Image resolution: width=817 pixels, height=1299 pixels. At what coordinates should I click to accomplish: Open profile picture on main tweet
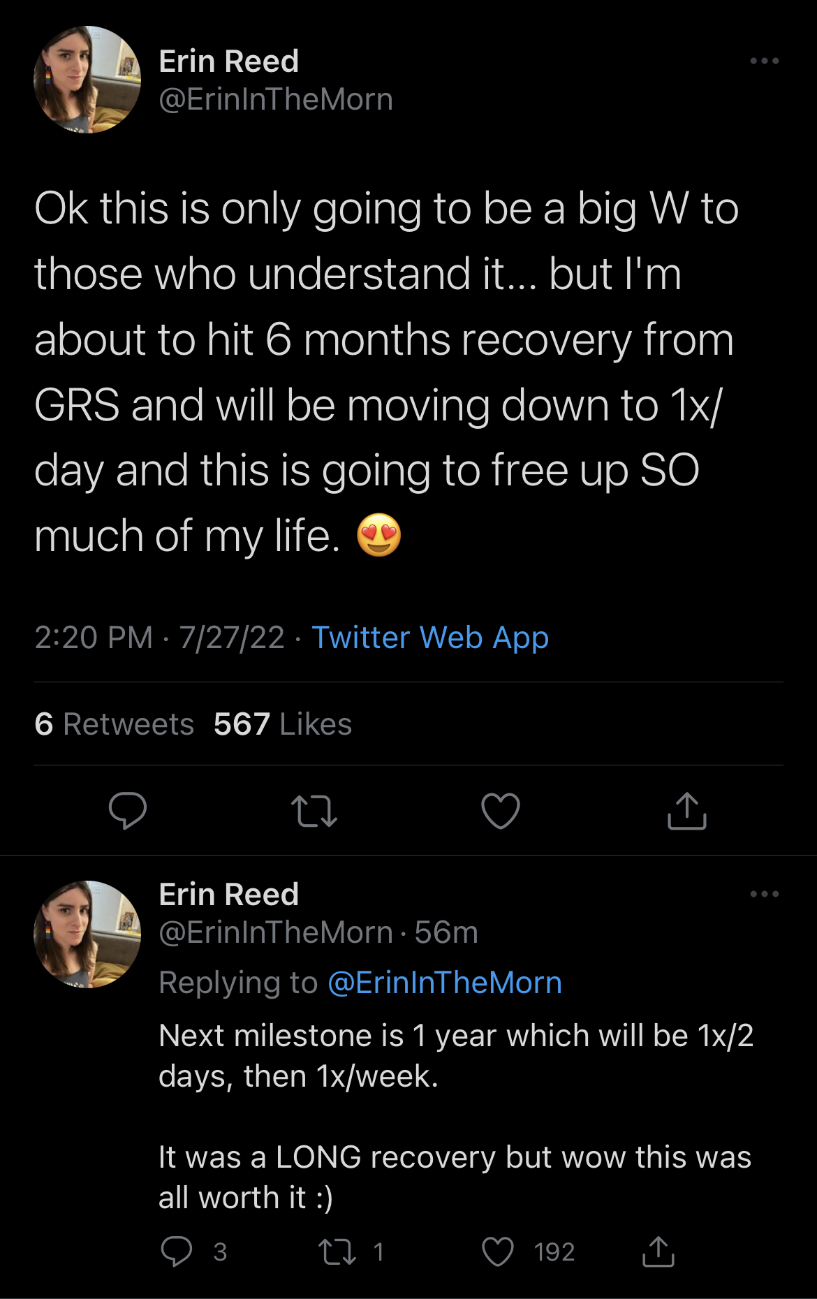point(87,80)
